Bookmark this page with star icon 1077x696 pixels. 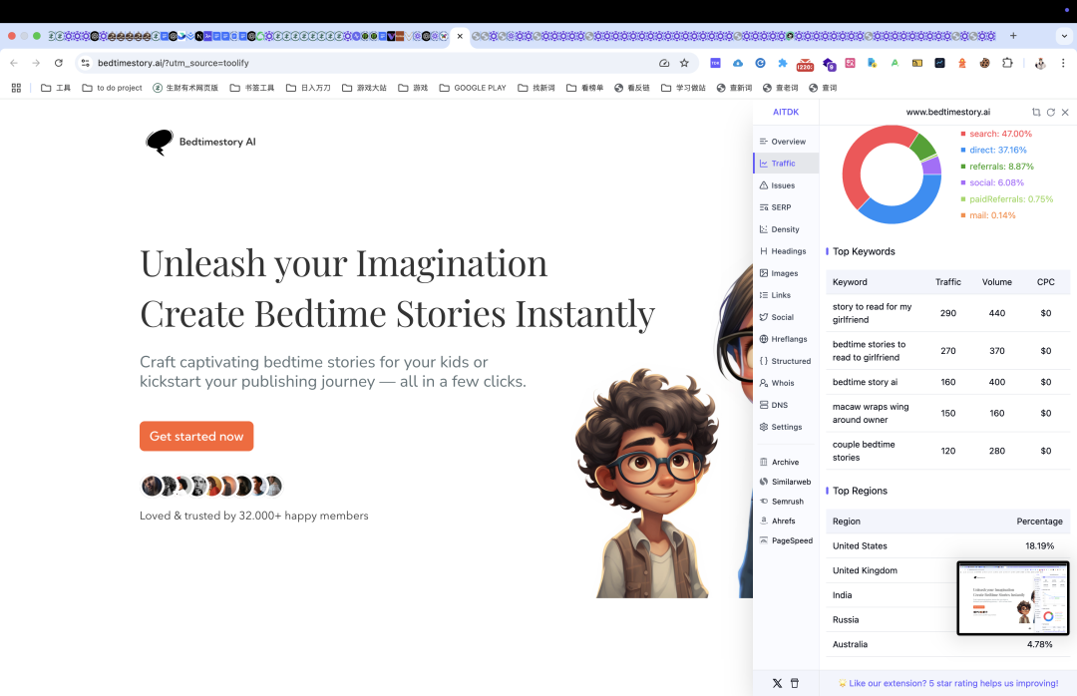coord(684,63)
